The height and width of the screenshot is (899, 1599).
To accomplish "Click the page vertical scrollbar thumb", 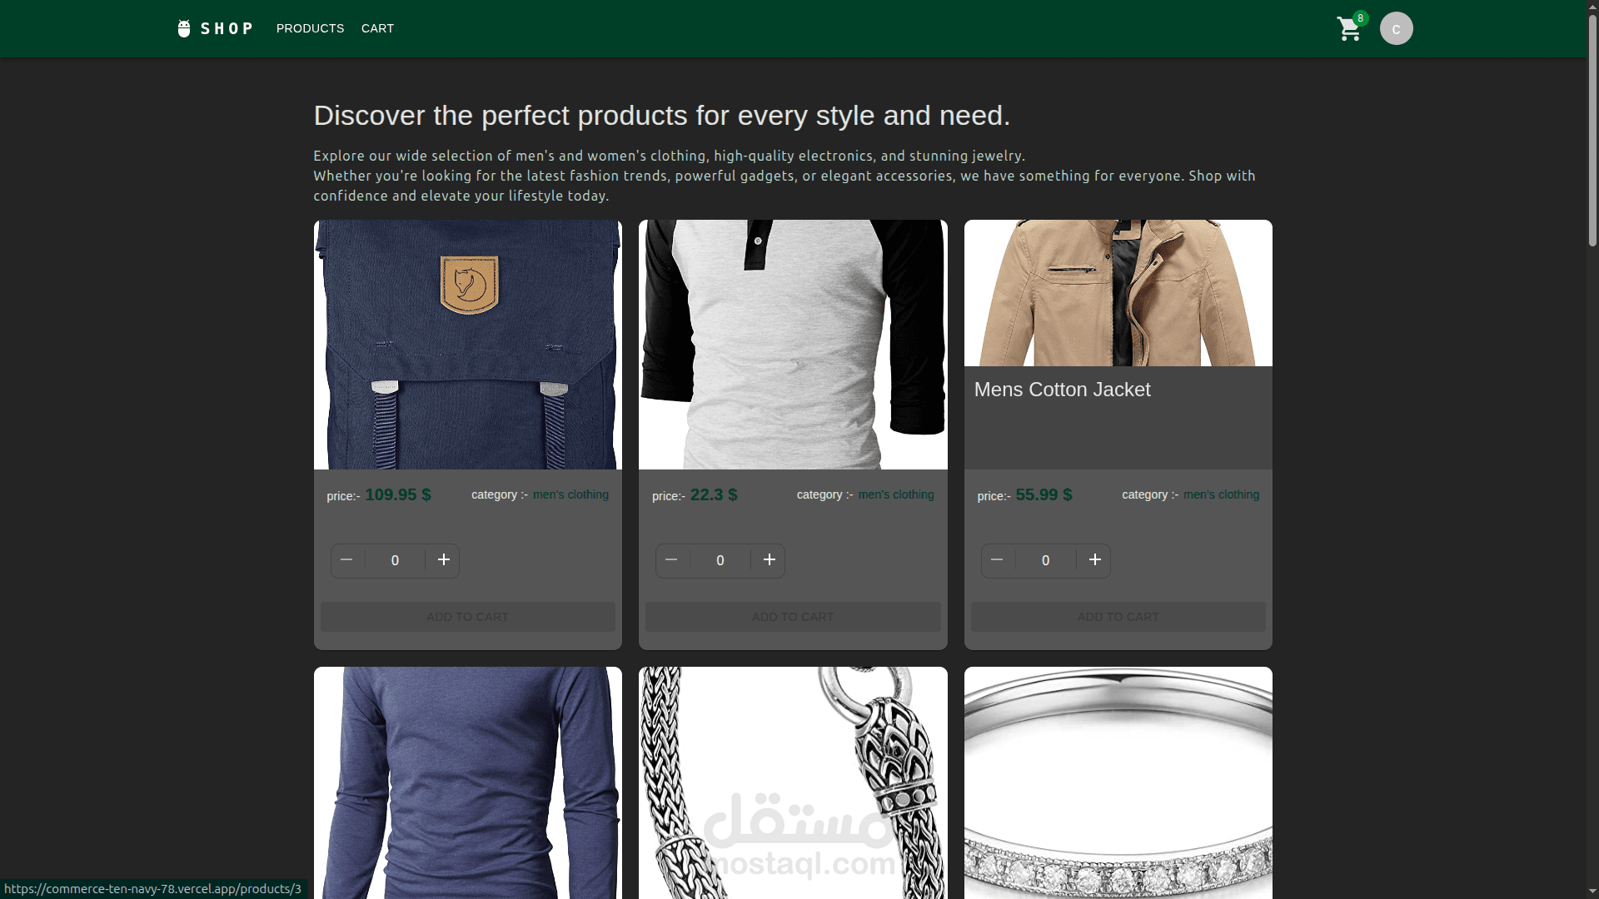I will click(1592, 130).
